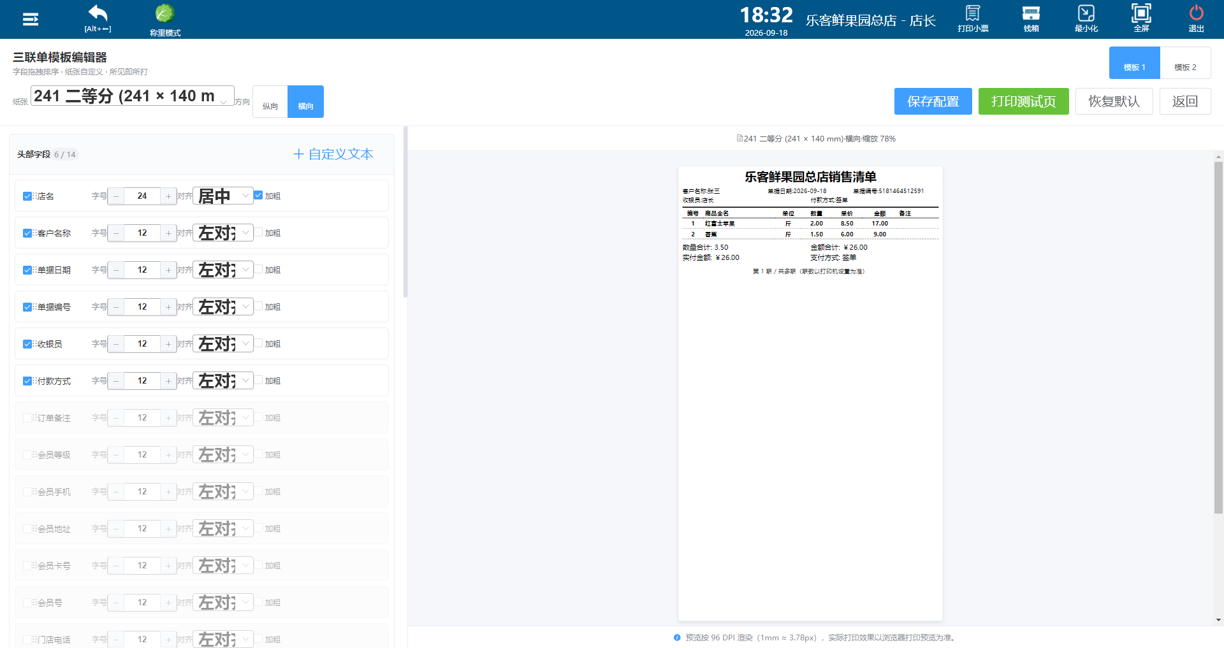Click the preview scroll-down arrow
1224x648 pixels.
1218,620
